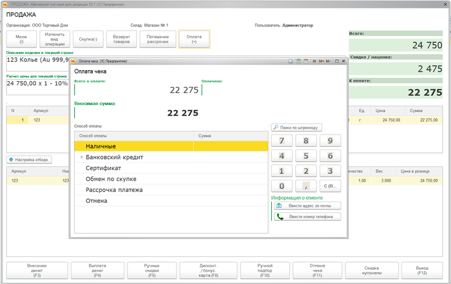
Task: Click Выплата денег (F4) button
Action: (97, 270)
